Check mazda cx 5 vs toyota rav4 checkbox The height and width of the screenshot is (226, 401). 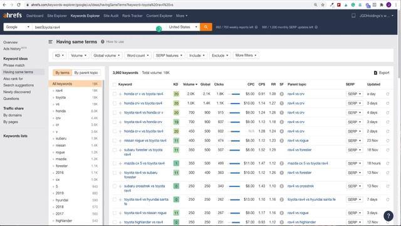click(115, 163)
